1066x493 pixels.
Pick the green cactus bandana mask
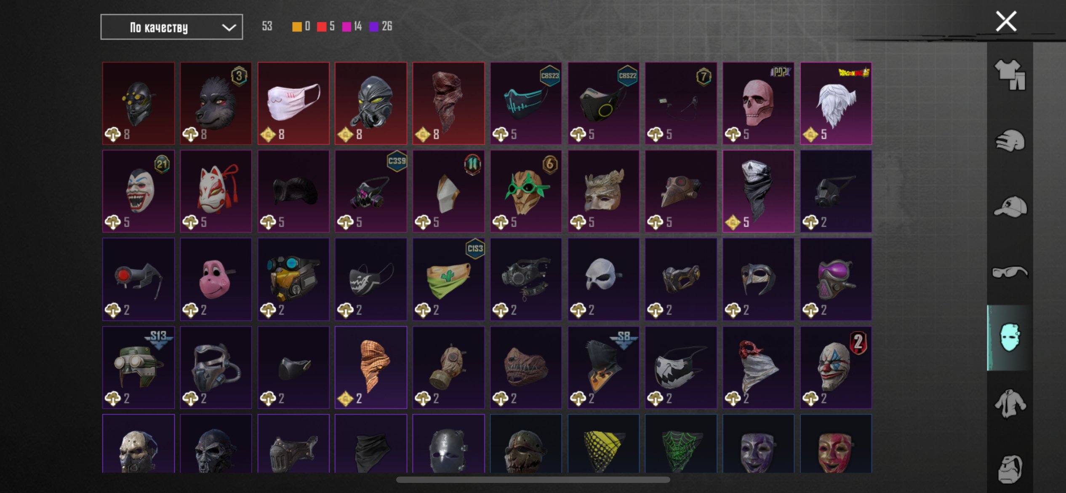[448, 279]
